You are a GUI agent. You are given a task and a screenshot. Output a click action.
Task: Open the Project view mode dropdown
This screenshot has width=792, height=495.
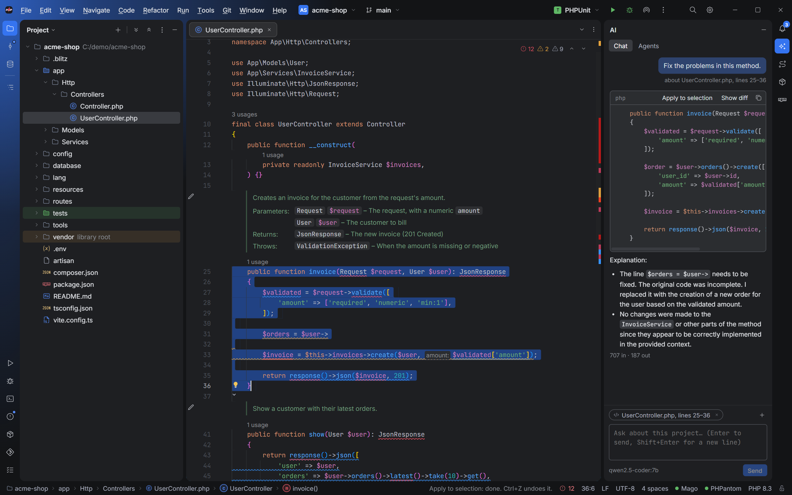[41, 30]
